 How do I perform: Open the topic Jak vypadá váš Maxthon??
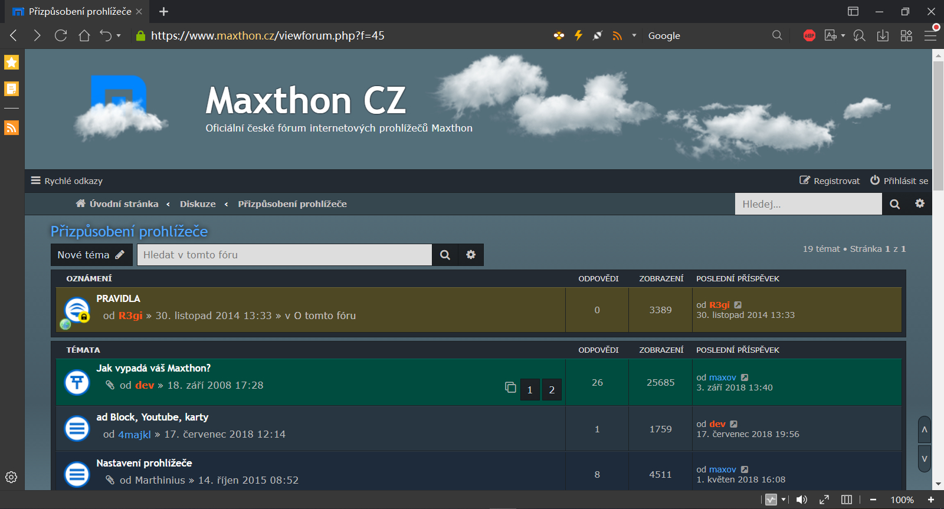coord(153,368)
